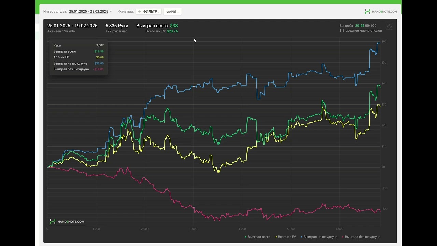
Task: Click the Всего по EV: $28.76 value
Action: click(161, 31)
